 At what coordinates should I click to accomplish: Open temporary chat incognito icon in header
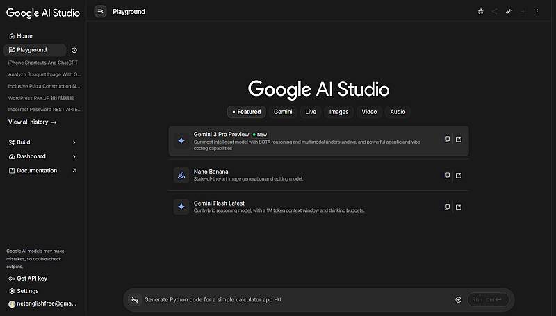tap(480, 11)
